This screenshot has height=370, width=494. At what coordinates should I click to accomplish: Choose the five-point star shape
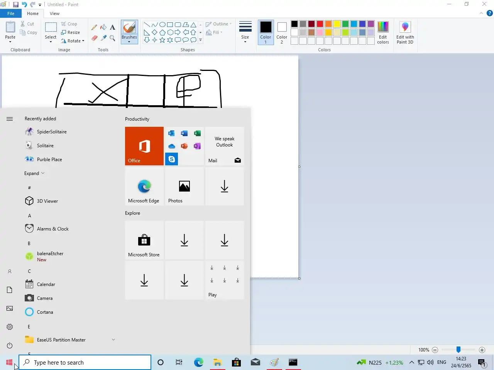pos(162,40)
